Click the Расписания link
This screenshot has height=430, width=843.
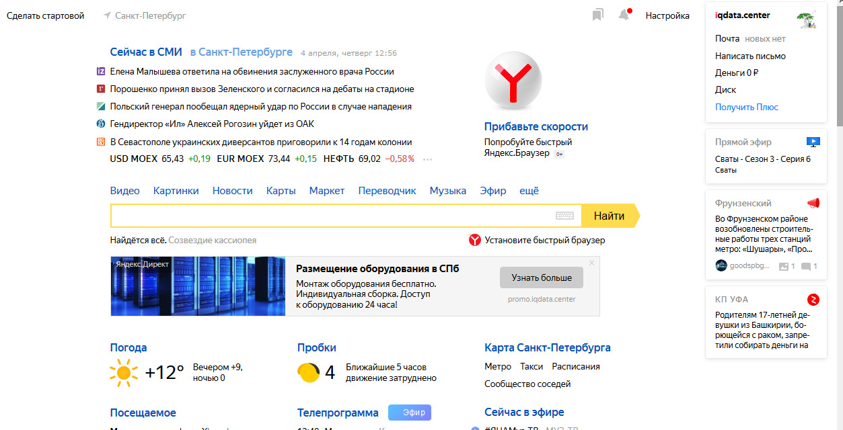point(576,366)
